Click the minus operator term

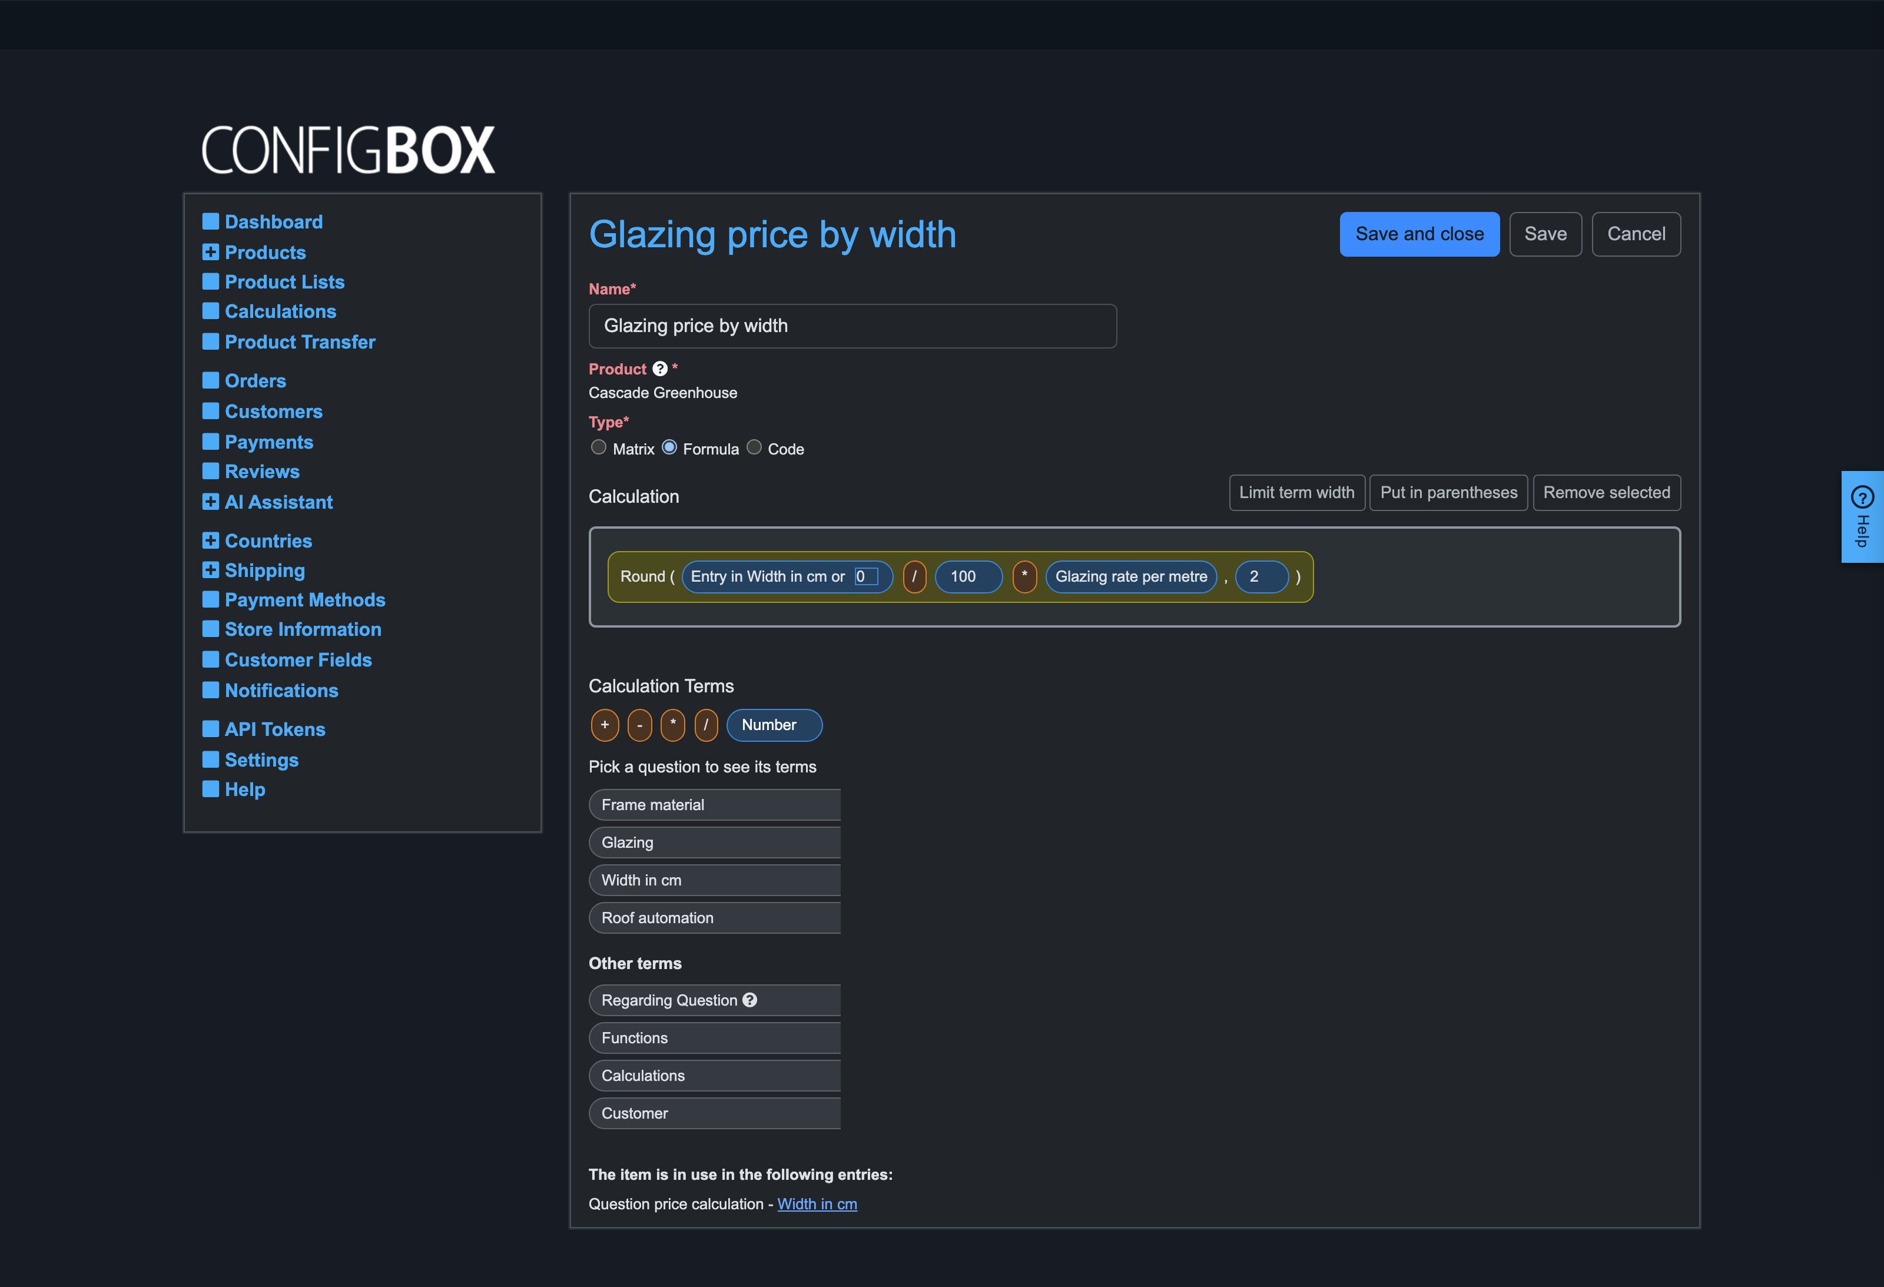click(639, 725)
